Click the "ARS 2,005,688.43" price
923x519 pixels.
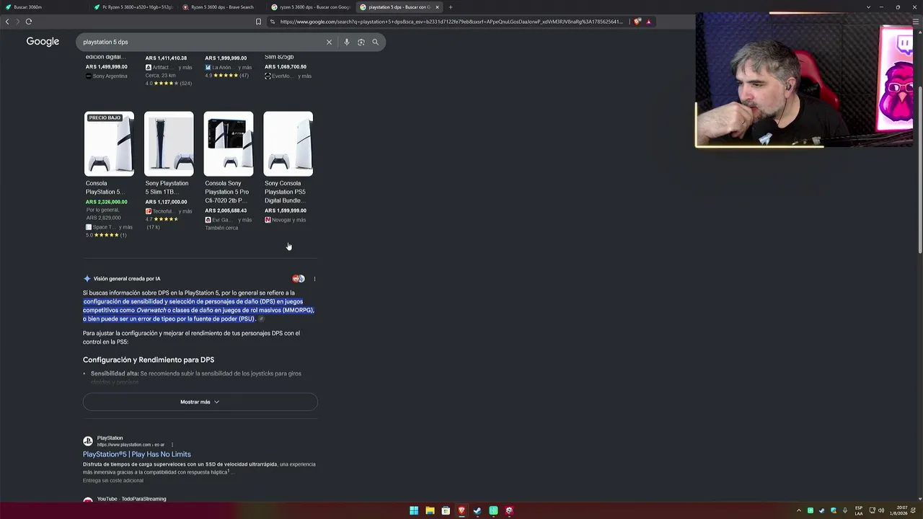226,211
